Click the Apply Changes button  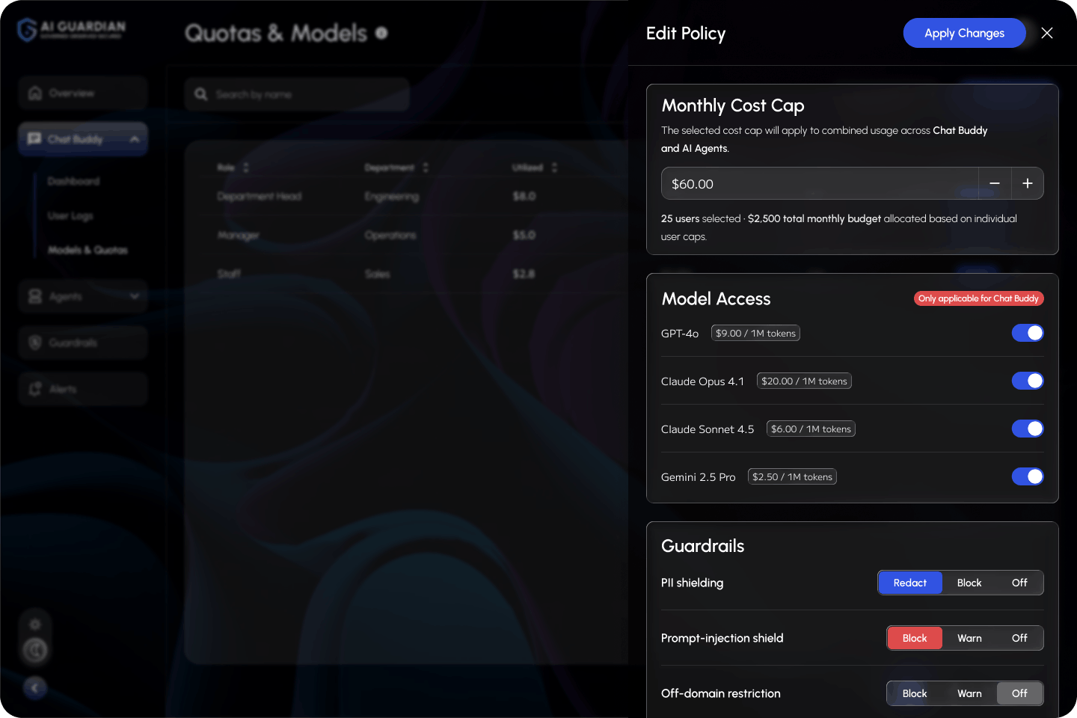pos(964,33)
